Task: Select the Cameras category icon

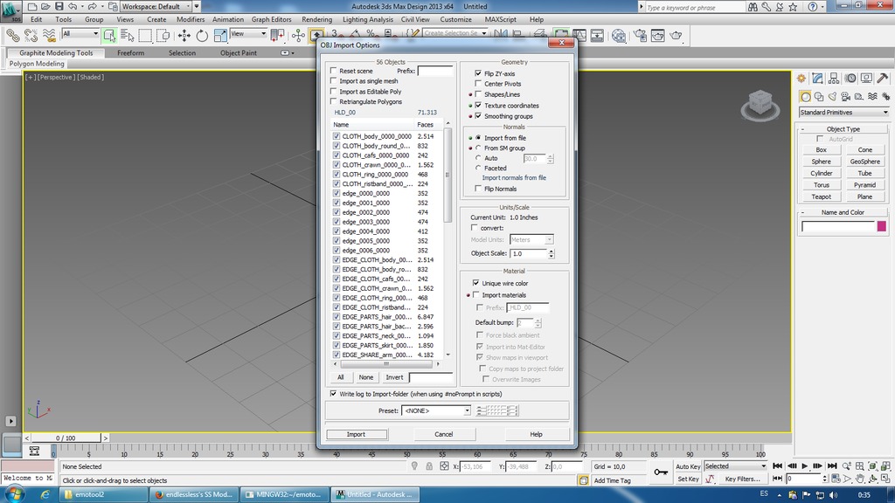Action: tap(845, 97)
